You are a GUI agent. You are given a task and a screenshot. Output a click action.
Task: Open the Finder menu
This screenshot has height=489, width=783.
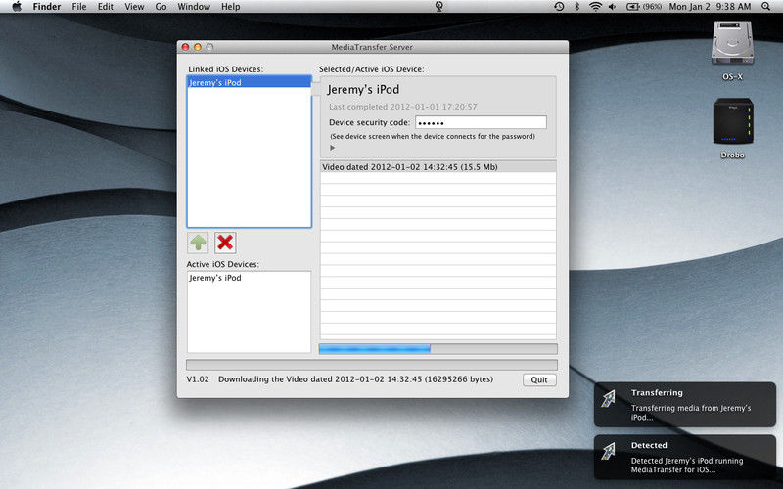pyautogui.click(x=47, y=7)
